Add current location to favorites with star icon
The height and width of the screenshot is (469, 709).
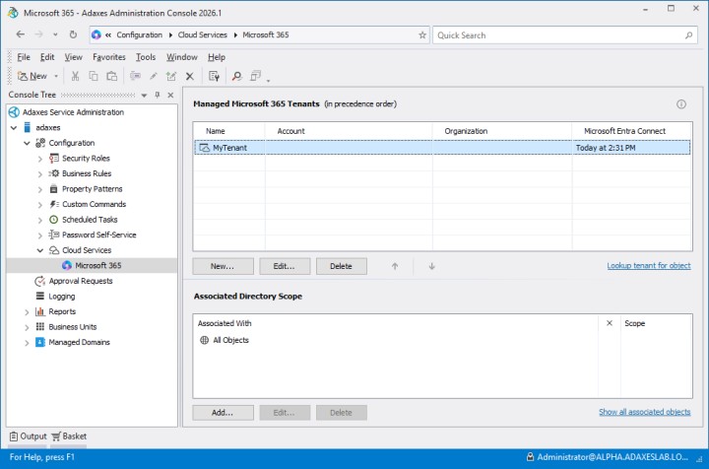click(422, 34)
